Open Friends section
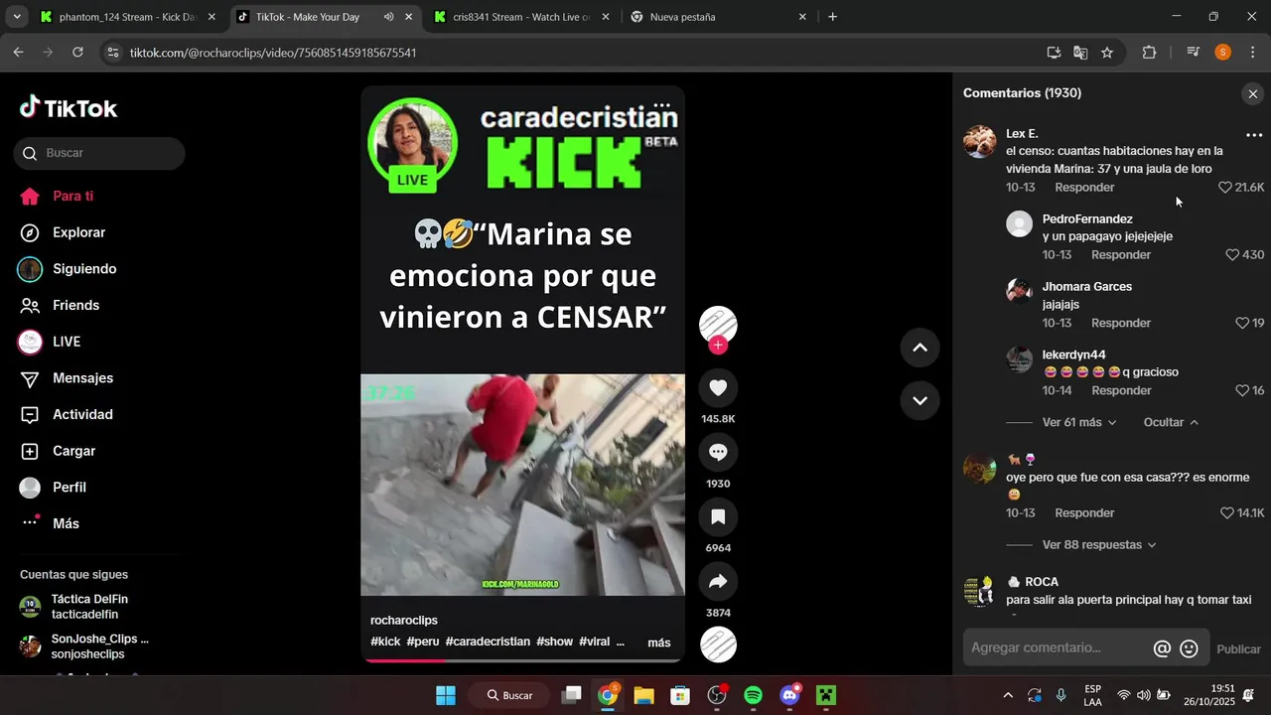The height and width of the screenshot is (715, 1271). point(75,305)
